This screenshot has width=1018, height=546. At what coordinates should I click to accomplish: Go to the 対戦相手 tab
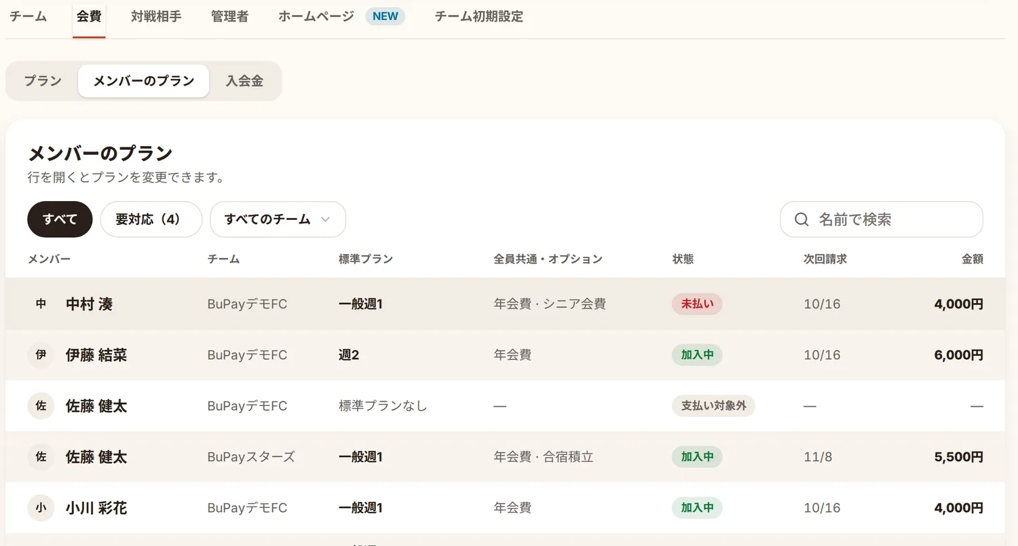point(156,16)
